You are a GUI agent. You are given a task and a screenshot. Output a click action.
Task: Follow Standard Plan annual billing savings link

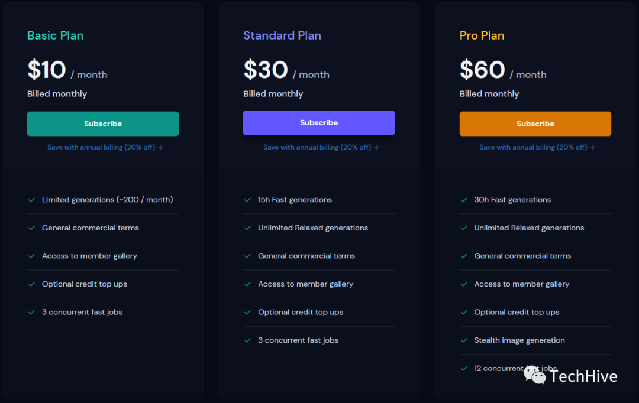pos(321,147)
